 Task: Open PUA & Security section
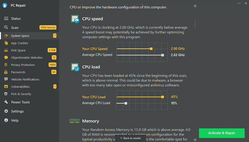pos(21,94)
